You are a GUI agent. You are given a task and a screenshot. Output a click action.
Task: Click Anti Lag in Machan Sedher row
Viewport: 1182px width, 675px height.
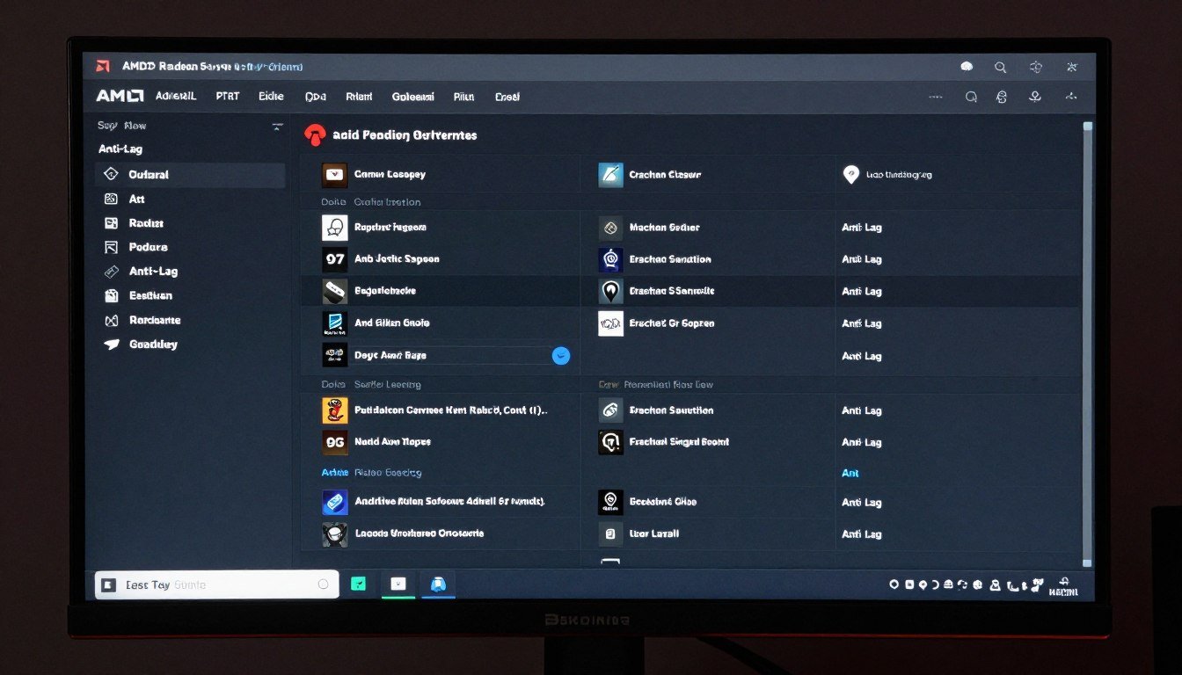pos(861,228)
